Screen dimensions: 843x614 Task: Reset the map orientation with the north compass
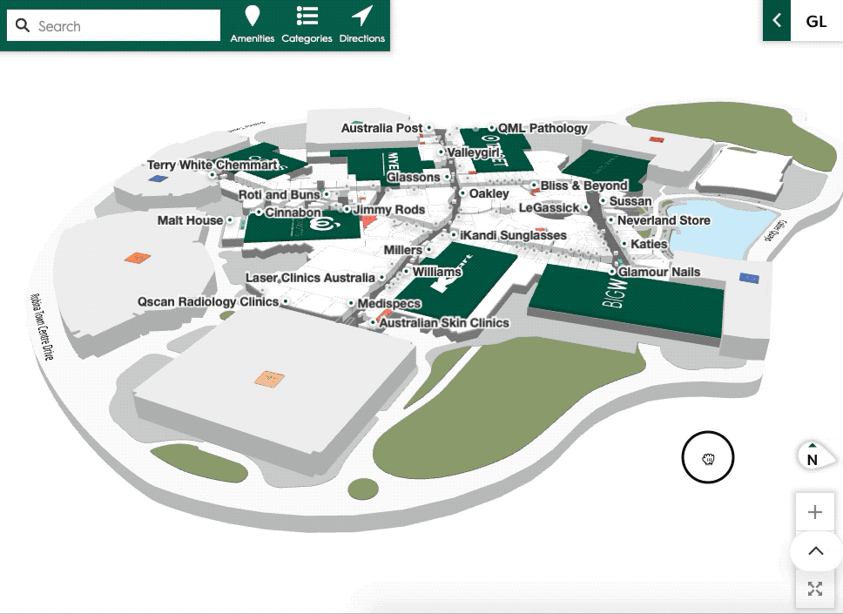(814, 457)
